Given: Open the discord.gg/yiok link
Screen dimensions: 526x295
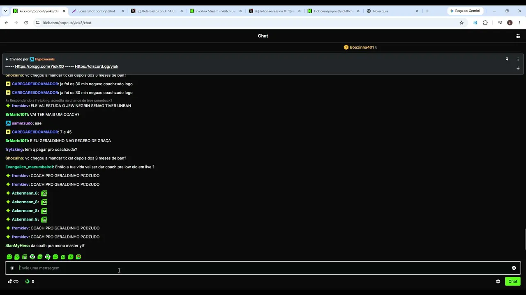Looking at the screenshot, I should click(x=97, y=66).
